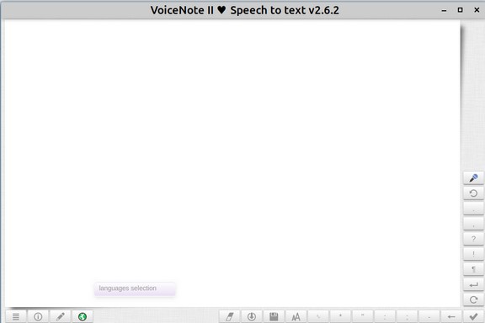Click the download circle arrow icon
Viewport: 485px width, 323px height.
252,316
